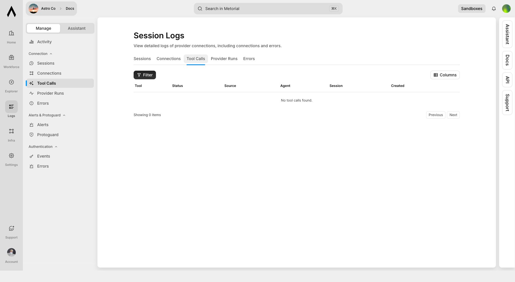Image resolution: width=515 pixels, height=282 pixels.
Task: Click the Protoguard shield icon
Action: (31, 135)
